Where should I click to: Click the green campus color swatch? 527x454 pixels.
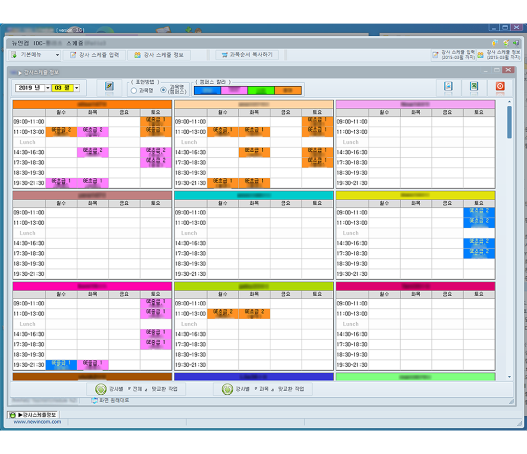tap(261, 91)
